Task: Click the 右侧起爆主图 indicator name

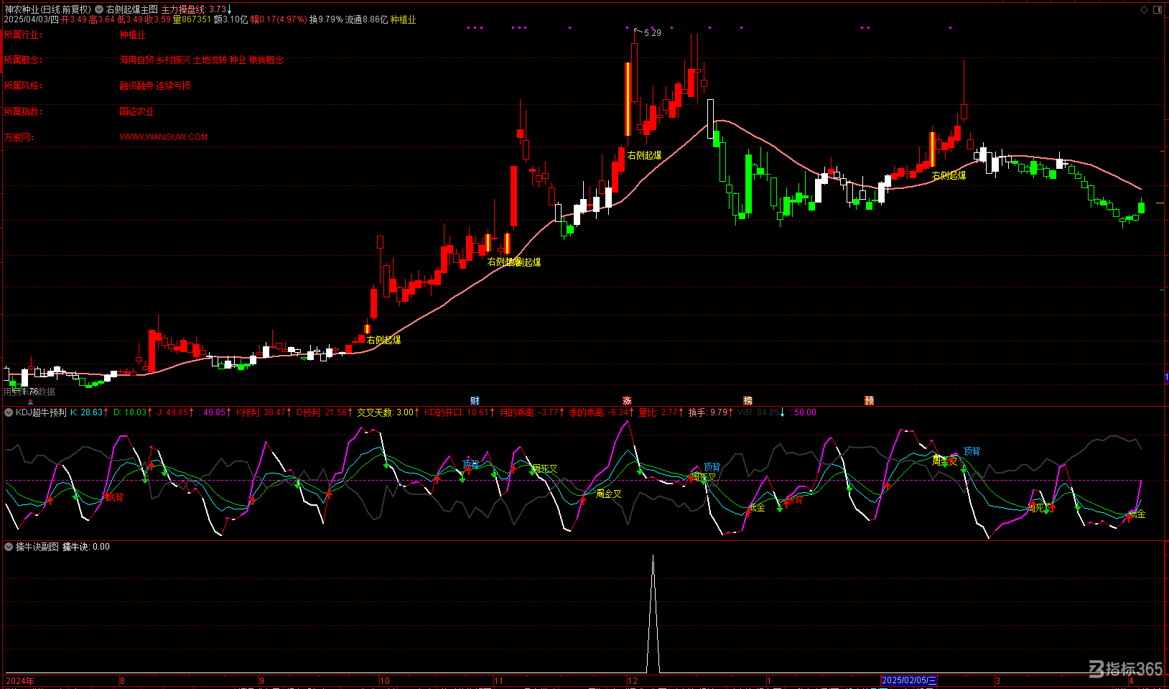Action: click(x=131, y=9)
